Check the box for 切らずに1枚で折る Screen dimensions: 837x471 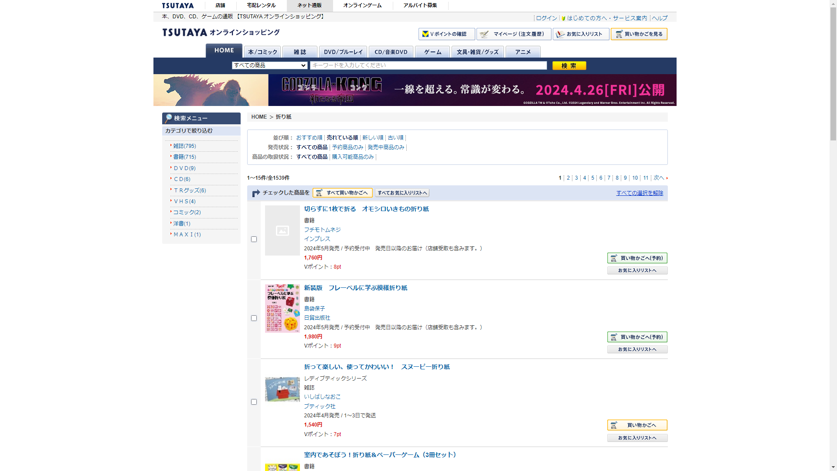[x=254, y=239]
